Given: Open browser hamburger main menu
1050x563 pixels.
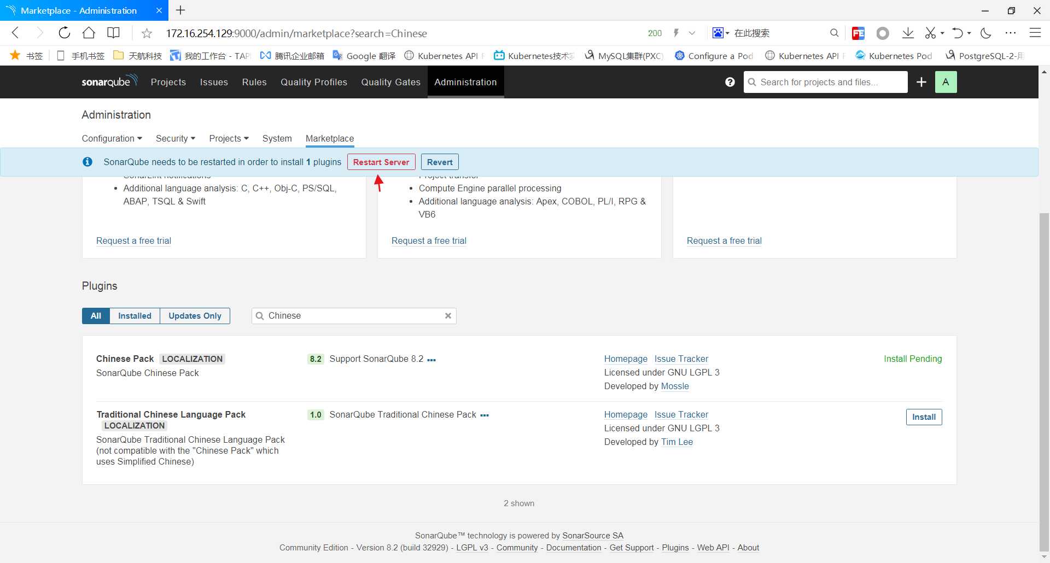Looking at the screenshot, I should tap(1035, 33).
